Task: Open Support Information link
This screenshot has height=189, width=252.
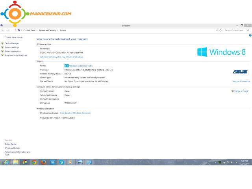Action: 241,82
